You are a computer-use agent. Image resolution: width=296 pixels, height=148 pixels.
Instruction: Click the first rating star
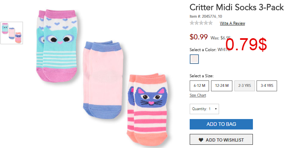tap(192, 23)
